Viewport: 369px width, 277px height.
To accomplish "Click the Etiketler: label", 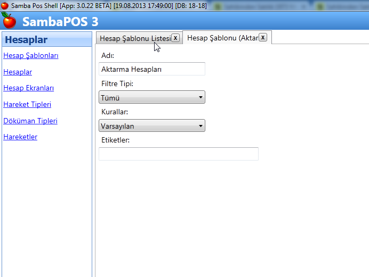I will [116, 140].
